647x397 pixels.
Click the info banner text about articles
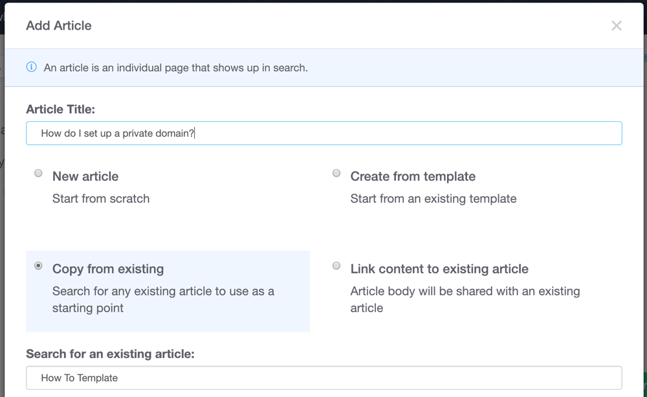point(175,67)
